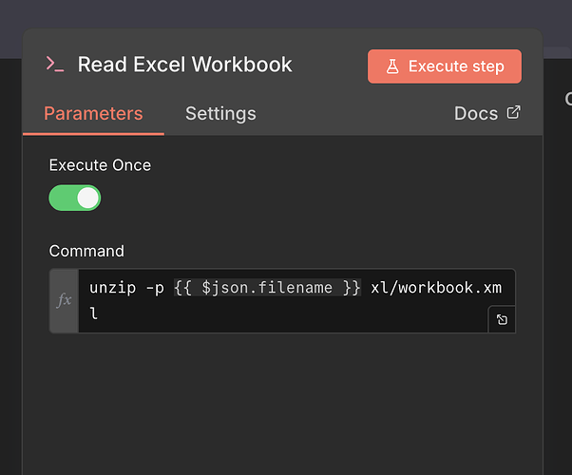Click the terminal icon beside the node title
572x475 pixels.
55,65
